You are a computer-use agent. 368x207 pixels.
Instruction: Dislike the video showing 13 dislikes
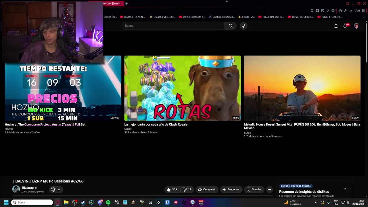point(187,189)
